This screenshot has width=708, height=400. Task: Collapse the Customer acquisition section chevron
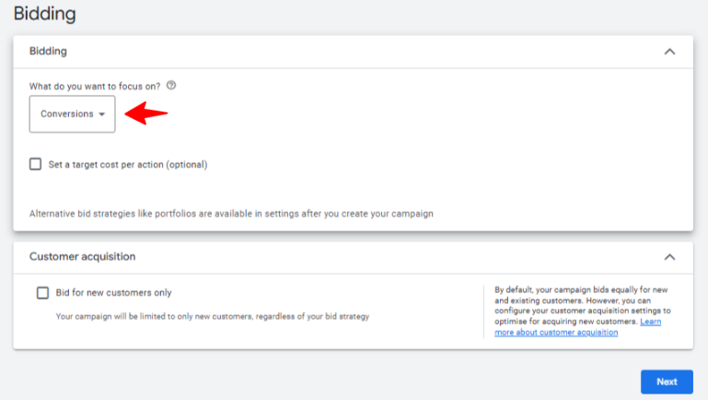point(669,257)
